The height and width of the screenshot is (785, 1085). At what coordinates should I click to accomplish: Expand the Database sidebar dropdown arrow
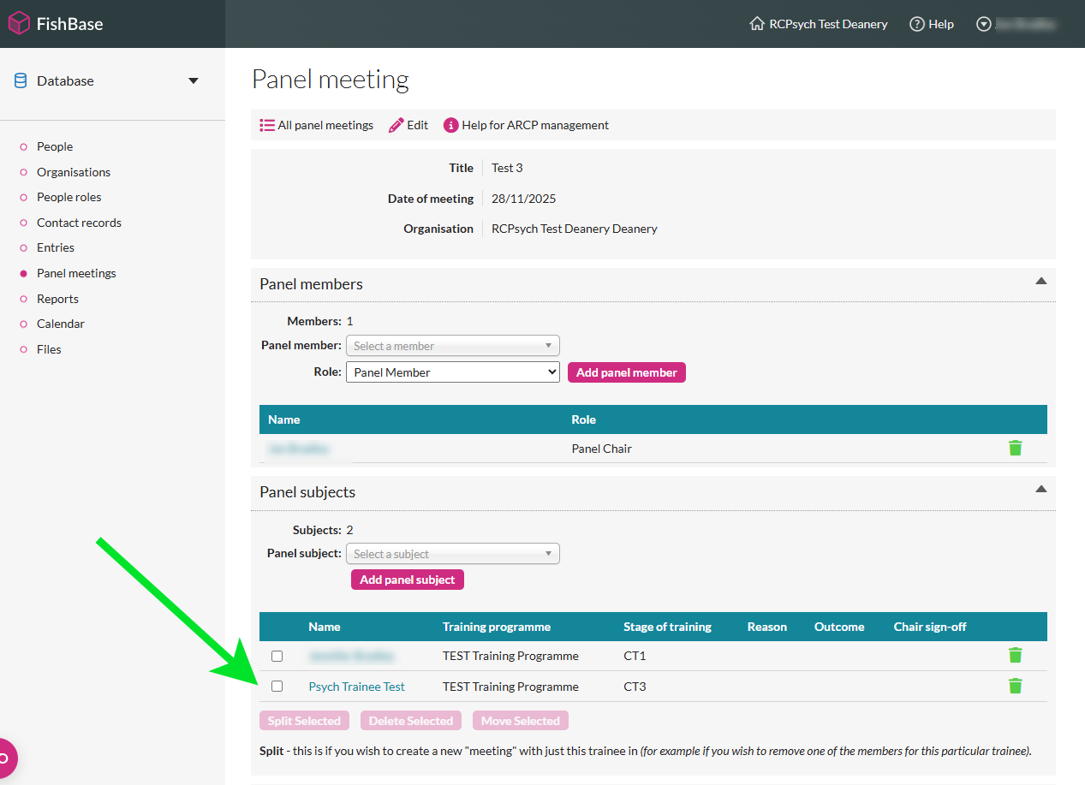194,80
